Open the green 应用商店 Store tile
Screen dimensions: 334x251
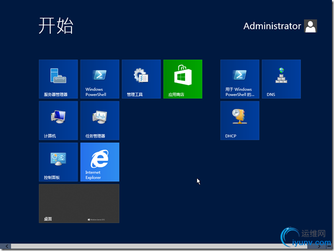point(183,79)
